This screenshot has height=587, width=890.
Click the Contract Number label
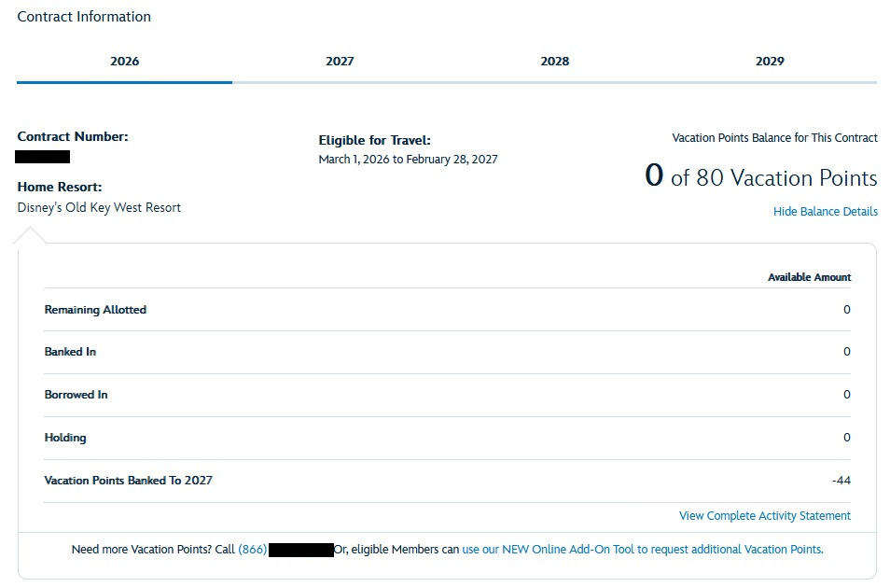tap(73, 137)
